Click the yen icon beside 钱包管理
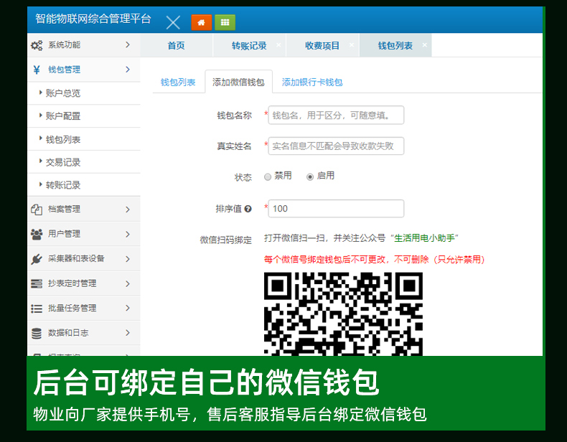 point(37,70)
